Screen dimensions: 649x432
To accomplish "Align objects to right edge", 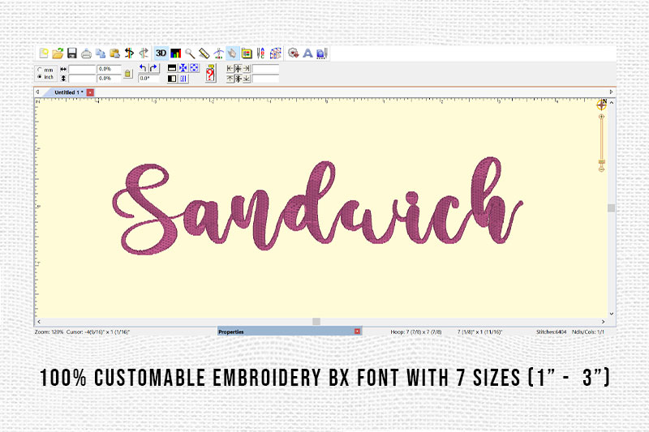I will click(x=247, y=68).
